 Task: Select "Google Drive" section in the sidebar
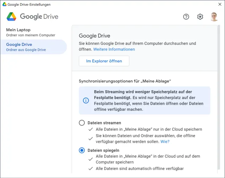[19, 44]
